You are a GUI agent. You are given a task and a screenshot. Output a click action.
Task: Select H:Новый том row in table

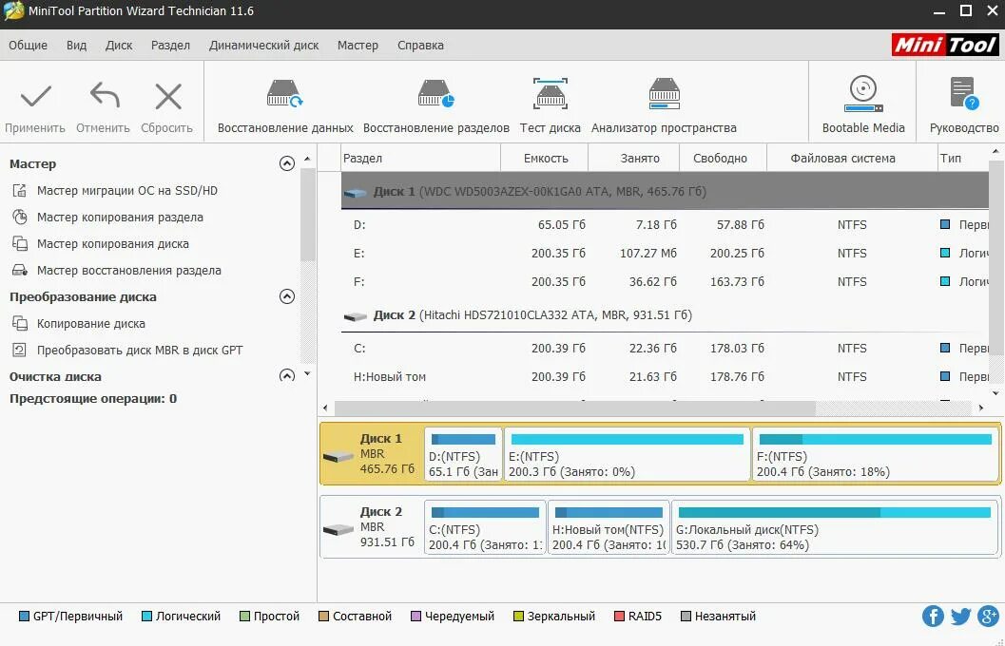[x=665, y=376]
